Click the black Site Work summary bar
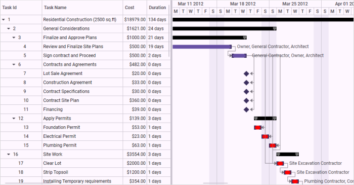The image size is (354, 185). pos(288,154)
